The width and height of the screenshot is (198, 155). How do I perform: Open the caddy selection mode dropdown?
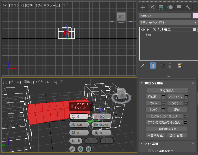point(76,141)
